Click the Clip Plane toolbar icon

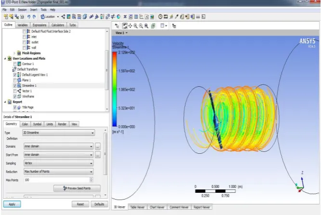pyautogui.click(x=113, y=16)
